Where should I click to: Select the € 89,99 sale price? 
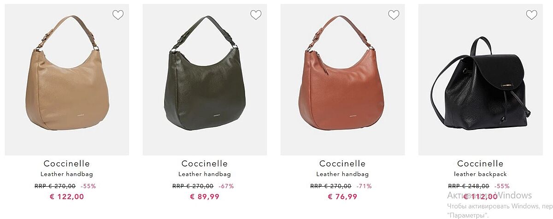(x=205, y=197)
